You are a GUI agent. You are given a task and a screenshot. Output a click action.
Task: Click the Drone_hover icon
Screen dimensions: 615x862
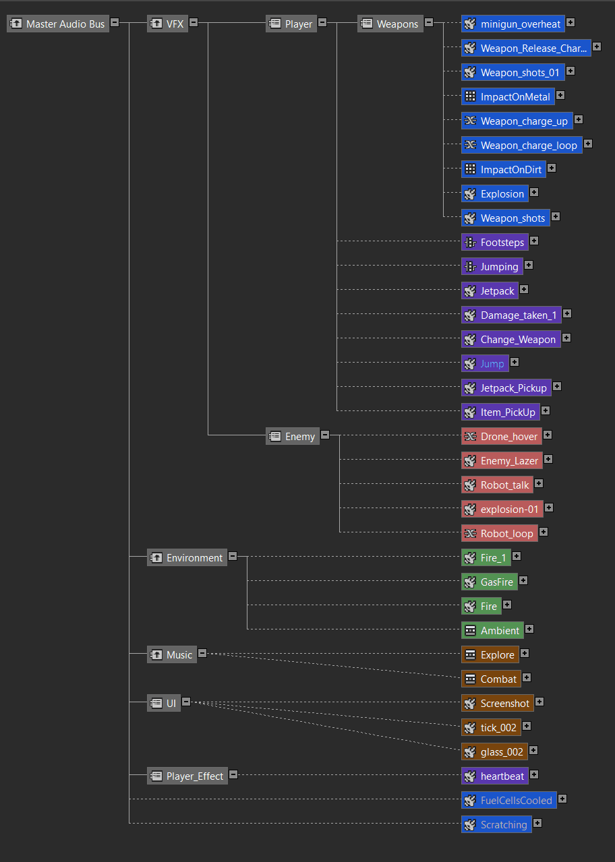point(470,437)
